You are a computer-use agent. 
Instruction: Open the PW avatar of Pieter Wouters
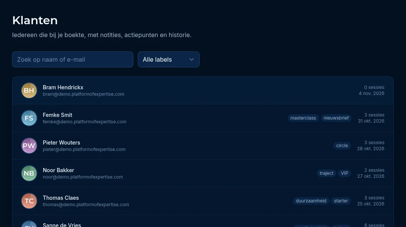[x=29, y=146]
